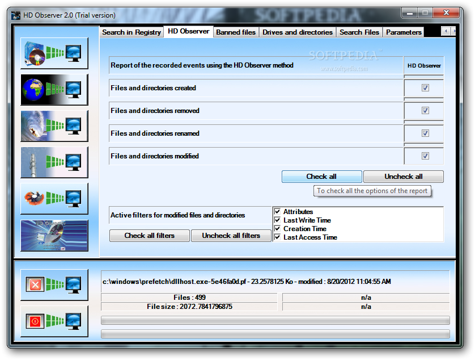Screen dimensions: 475x360
Task: Uncheck the Last Write Time filter
Action: tap(277, 220)
